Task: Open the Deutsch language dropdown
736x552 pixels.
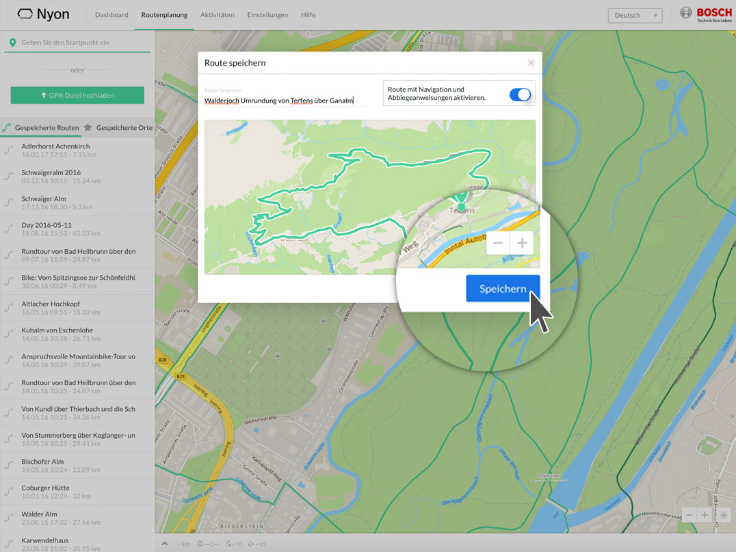Action: [x=635, y=15]
